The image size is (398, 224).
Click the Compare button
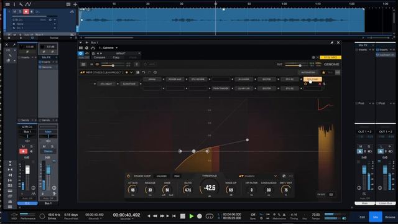(99, 57)
